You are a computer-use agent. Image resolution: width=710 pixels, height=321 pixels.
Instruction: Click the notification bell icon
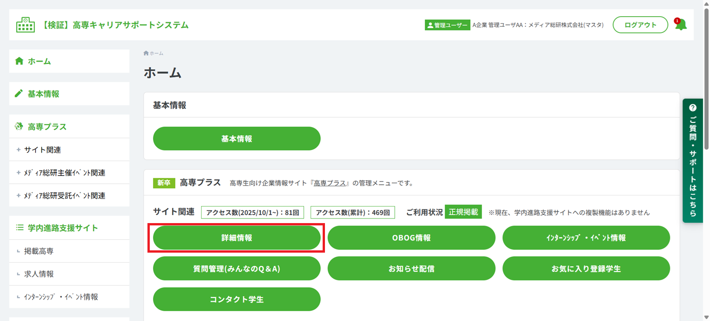tap(680, 25)
